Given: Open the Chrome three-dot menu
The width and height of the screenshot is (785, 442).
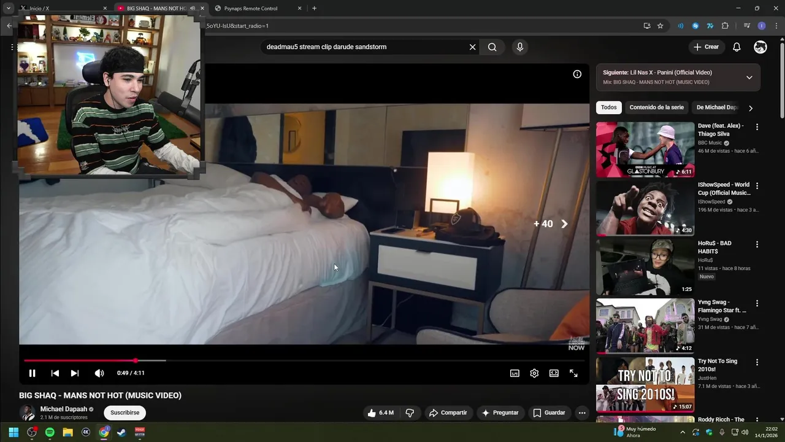Looking at the screenshot, I should pos(776,26).
